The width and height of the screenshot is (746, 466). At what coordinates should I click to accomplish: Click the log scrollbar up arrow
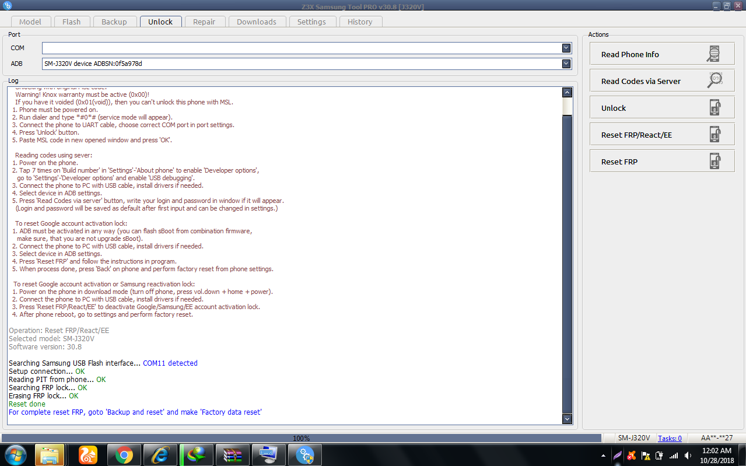coord(567,92)
